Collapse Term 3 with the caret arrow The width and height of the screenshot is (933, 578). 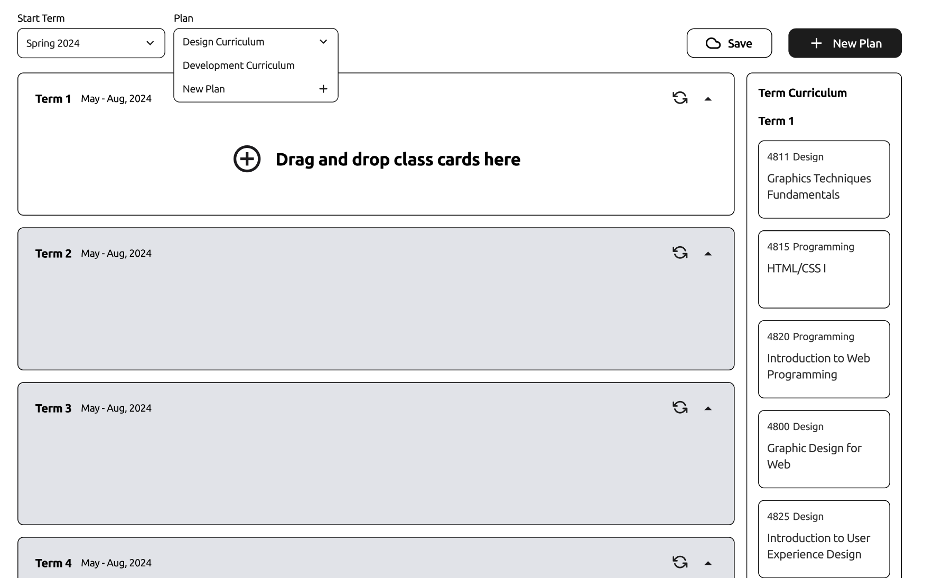(708, 408)
